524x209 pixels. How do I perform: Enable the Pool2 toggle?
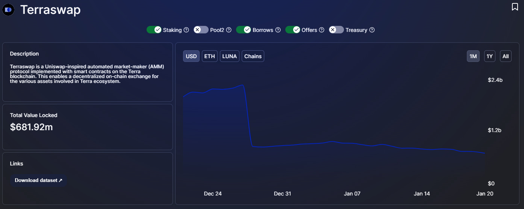coord(201,30)
